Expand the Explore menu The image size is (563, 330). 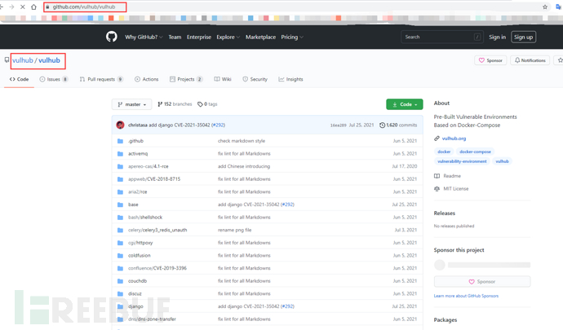click(228, 37)
